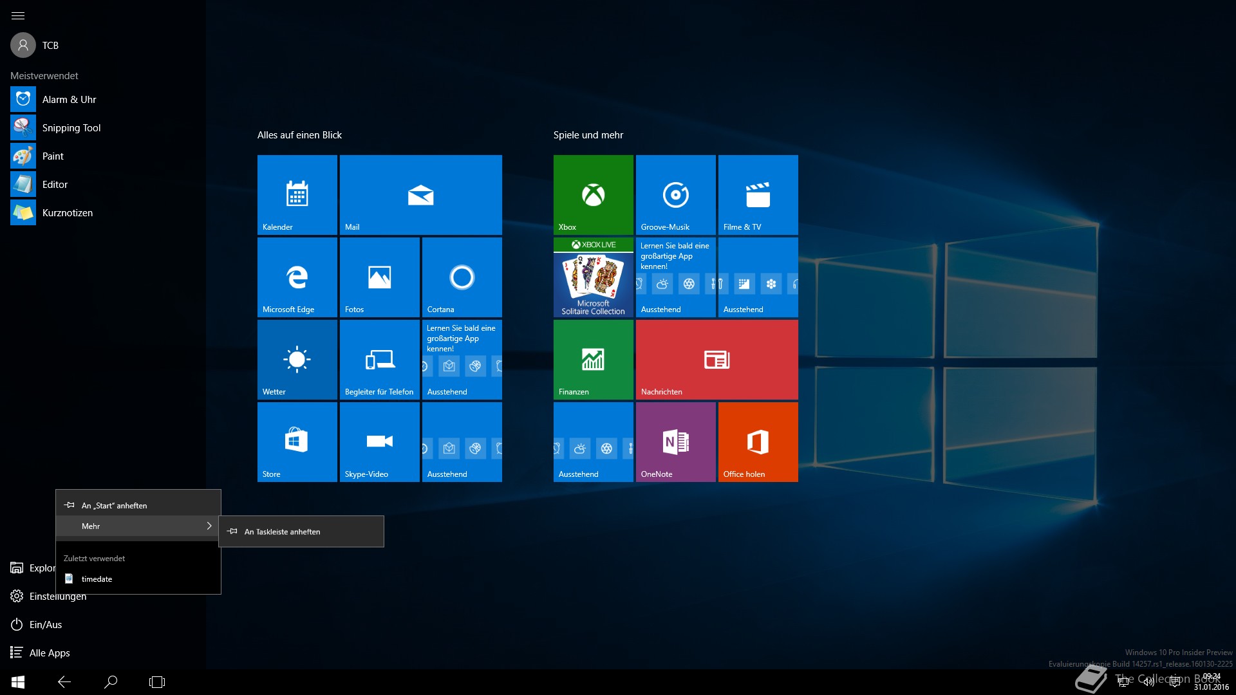1236x695 pixels.
Task: Click Ausstehend tile below Groove-Musik
Action: (x=676, y=277)
